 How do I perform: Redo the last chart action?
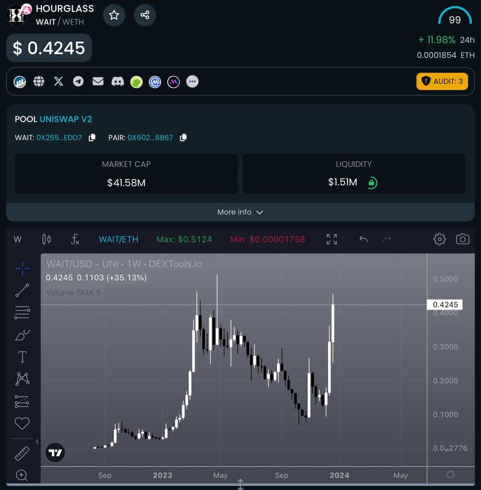(x=387, y=239)
